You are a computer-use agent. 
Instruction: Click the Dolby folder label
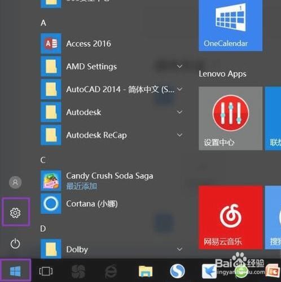[x=77, y=250]
